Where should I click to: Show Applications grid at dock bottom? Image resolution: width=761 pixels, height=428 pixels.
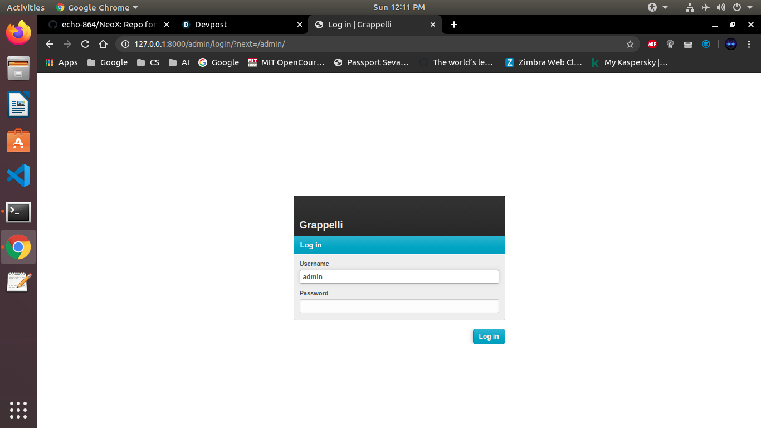pos(18,410)
